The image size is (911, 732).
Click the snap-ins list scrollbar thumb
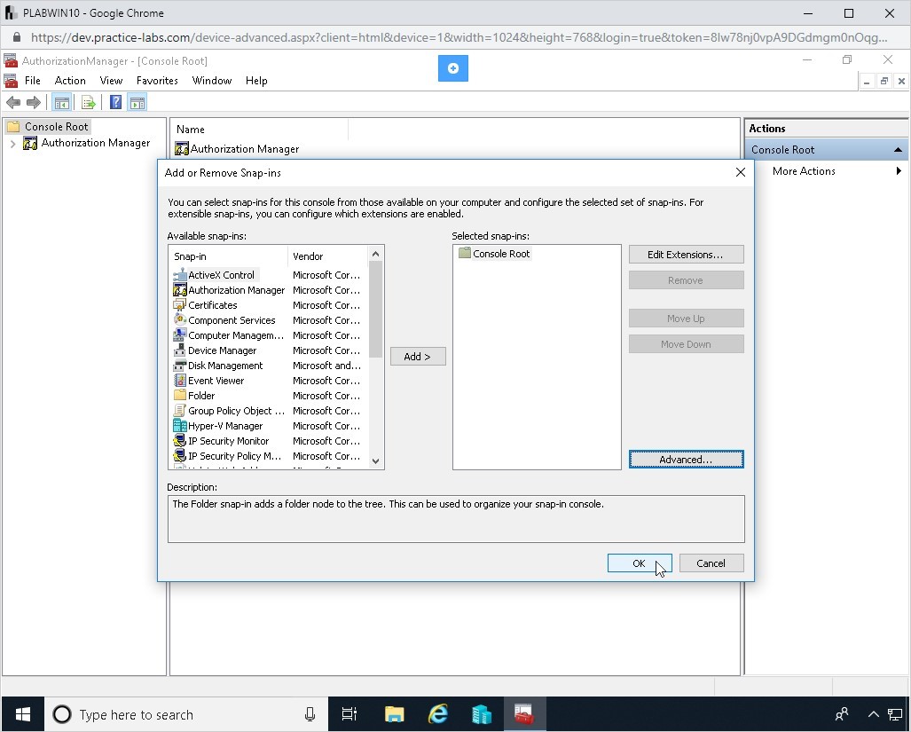(x=375, y=309)
